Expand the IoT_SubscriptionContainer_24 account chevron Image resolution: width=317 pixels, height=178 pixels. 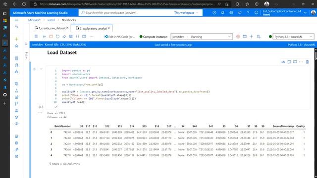click(x=305, y=13)
